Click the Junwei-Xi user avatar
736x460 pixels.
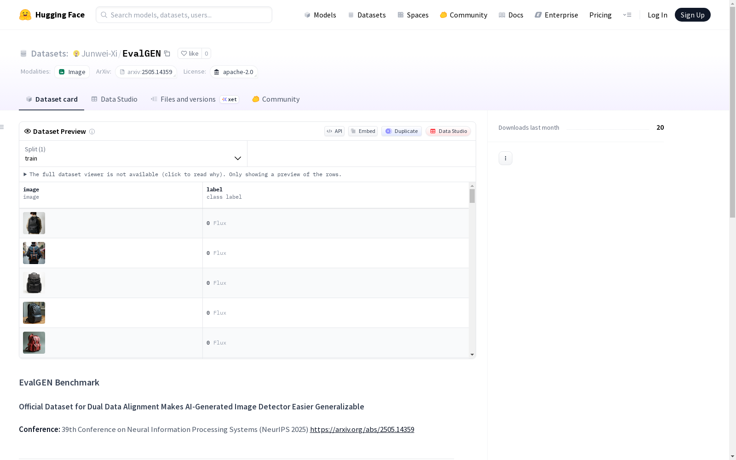76,53
